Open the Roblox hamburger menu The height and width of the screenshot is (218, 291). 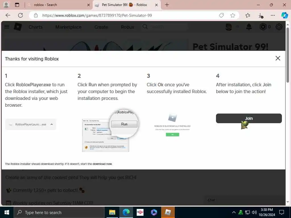(7, 27)
